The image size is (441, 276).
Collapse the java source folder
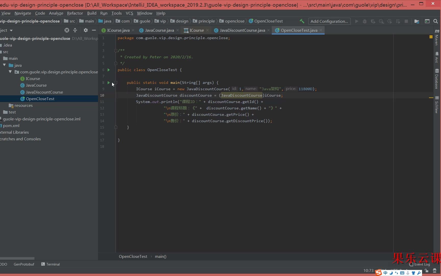coord(4,65)
